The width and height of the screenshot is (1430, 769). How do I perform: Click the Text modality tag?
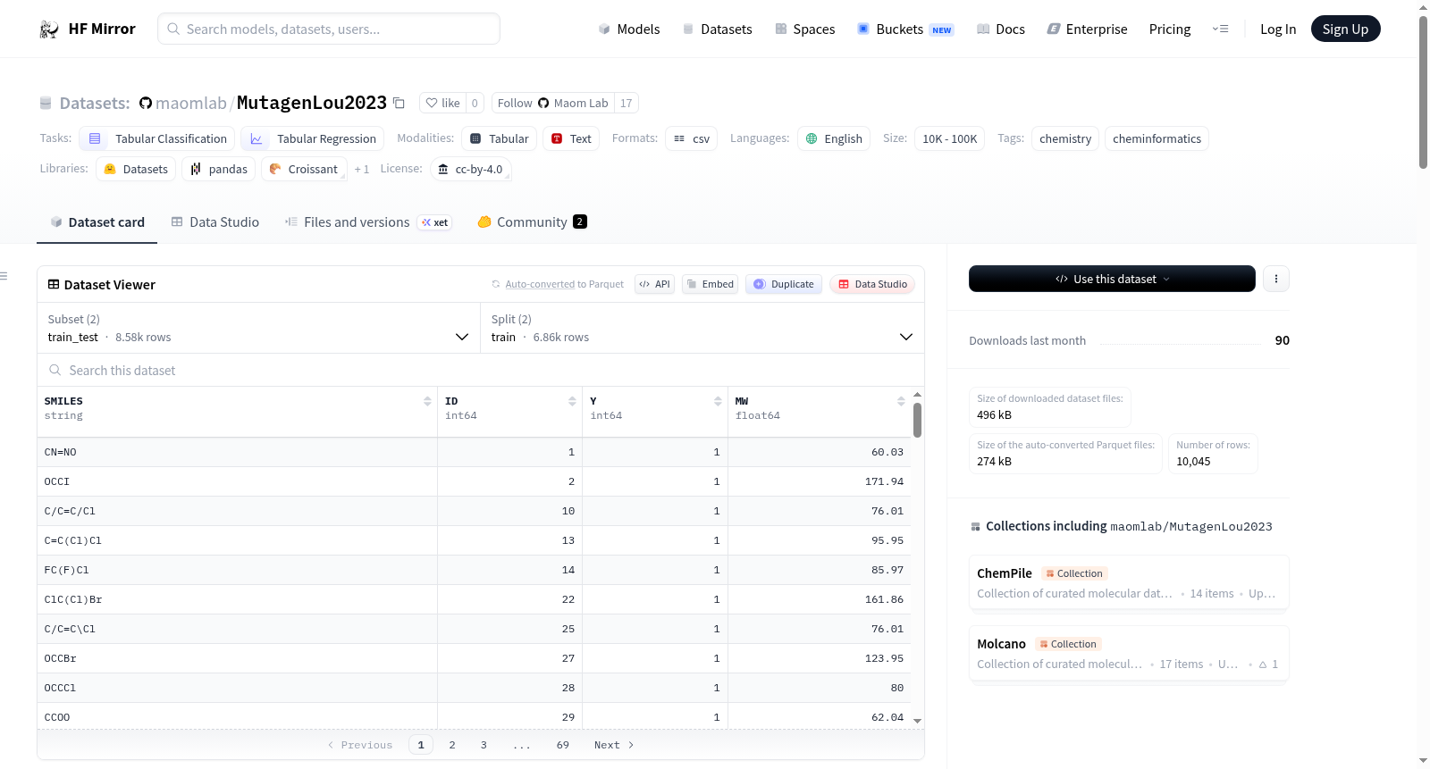pos(571,138)
